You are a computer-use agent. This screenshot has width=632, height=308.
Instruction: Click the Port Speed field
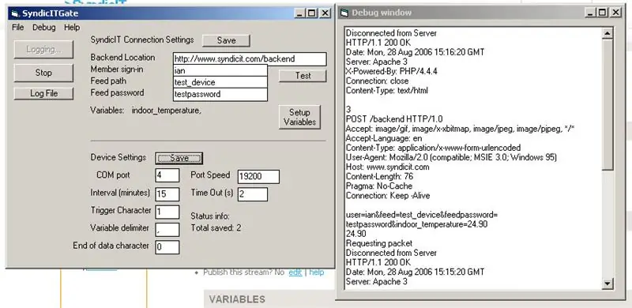click(258, 177)
